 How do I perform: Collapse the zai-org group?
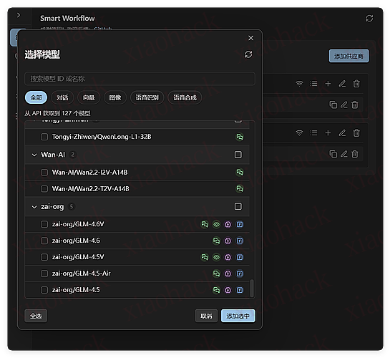pyautogui.click(x=34, y=207)
